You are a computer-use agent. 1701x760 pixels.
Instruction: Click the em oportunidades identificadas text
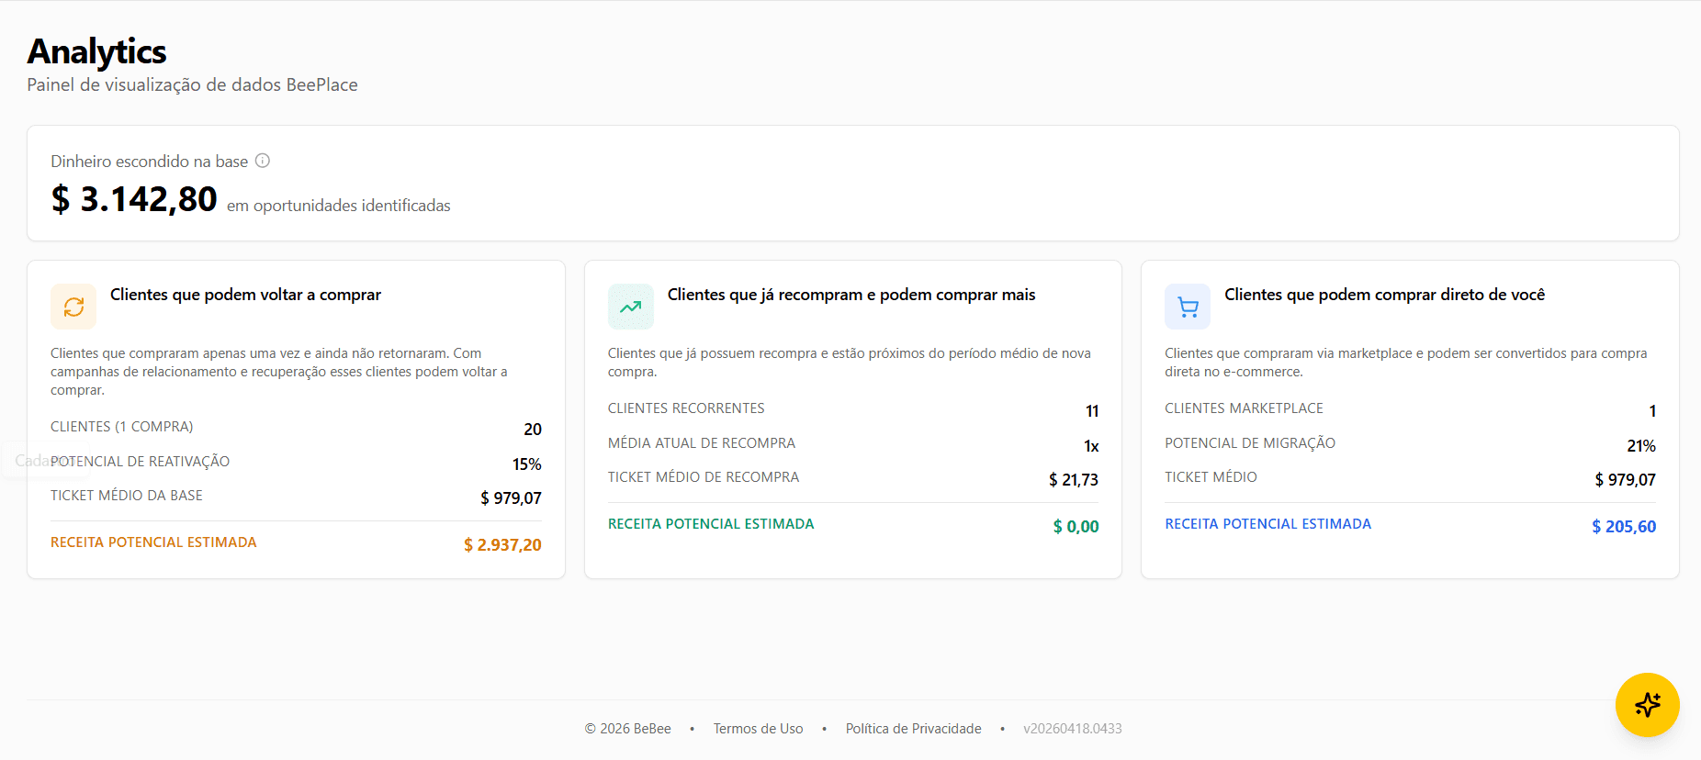[x=339, y=206]
